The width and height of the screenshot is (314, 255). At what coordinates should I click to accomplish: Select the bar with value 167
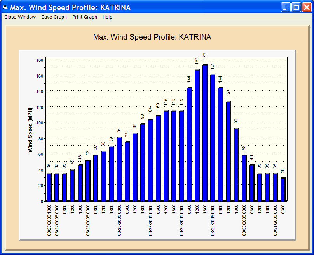[x=197, y=135]
